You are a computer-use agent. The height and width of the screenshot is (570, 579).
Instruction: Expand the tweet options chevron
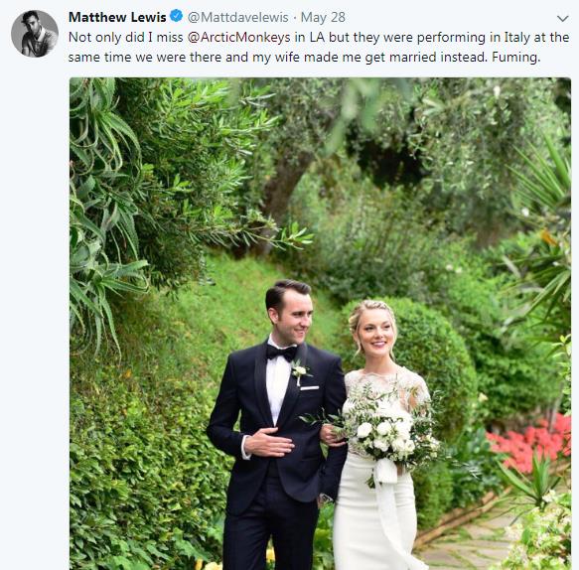point(562,19)
